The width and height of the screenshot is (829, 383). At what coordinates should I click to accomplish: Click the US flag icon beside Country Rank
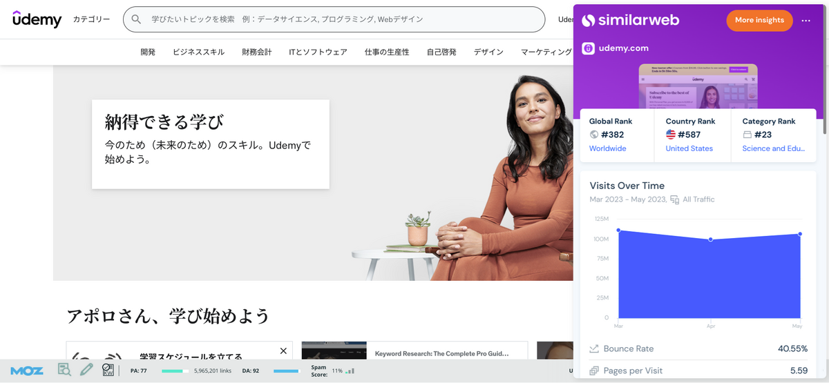tap(670, 135)
